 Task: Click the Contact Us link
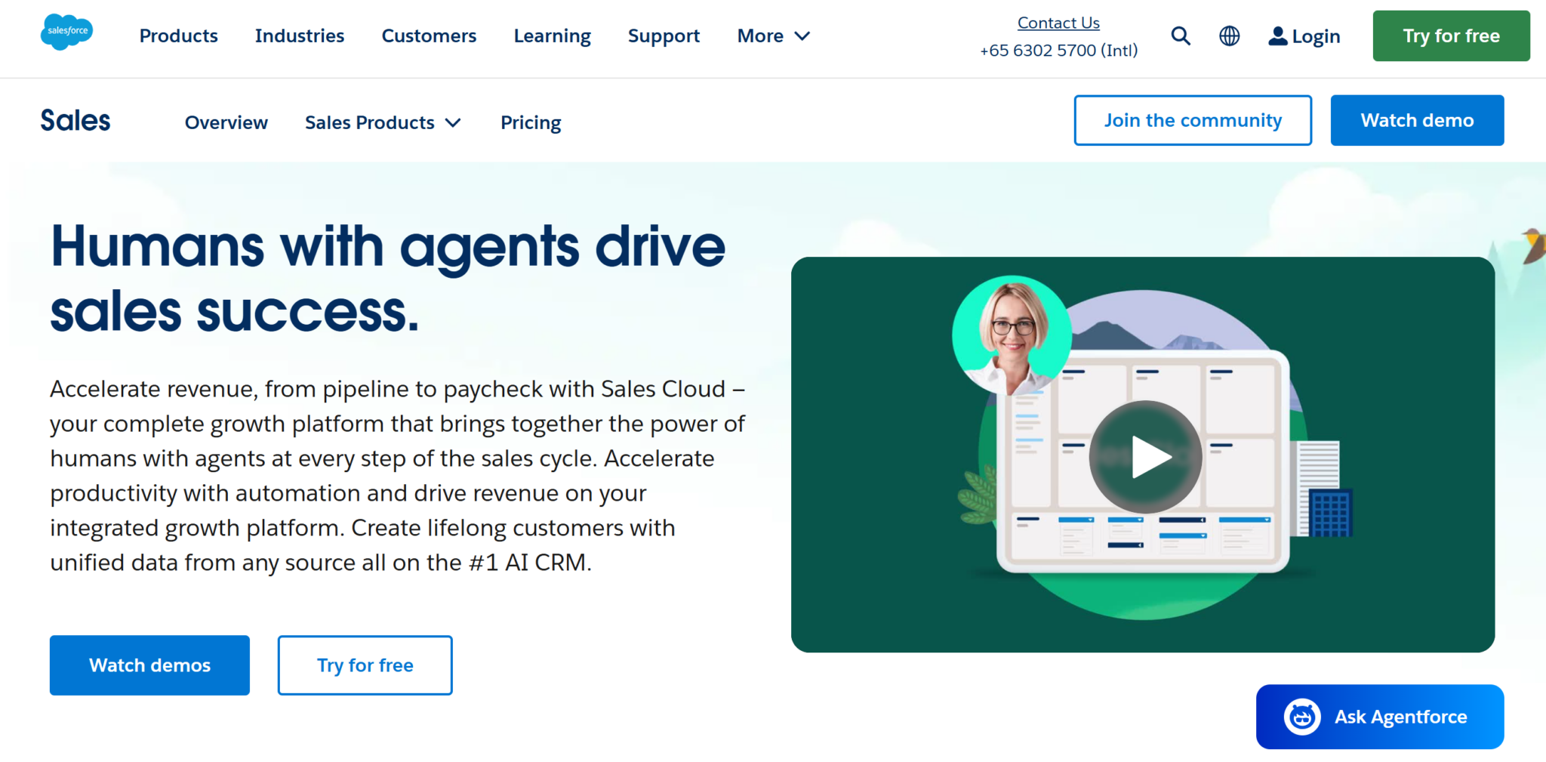pos(1058,23)
